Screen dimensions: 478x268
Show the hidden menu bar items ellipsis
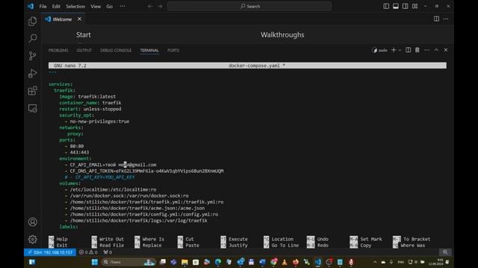click(x=122, y=7)
